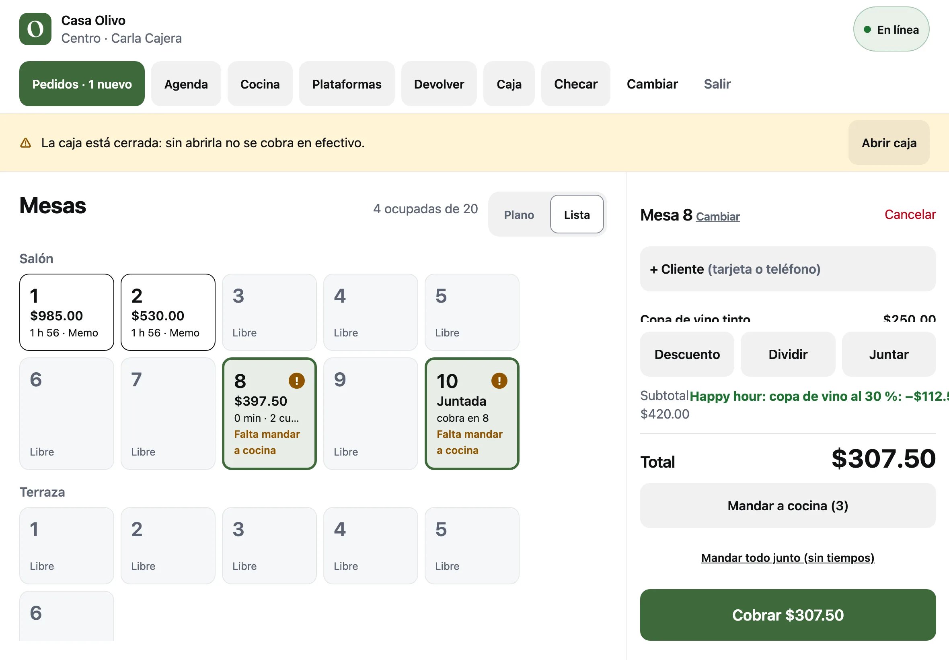This screenshot has width=949, height=660.
Task: Open the Checar tab
Action: (x=575, y=84)
